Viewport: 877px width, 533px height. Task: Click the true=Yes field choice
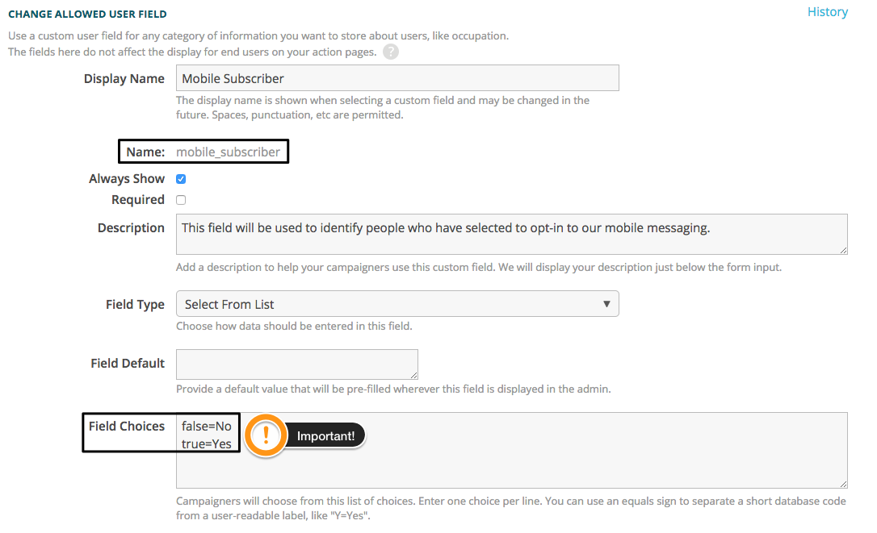(208, 443)
